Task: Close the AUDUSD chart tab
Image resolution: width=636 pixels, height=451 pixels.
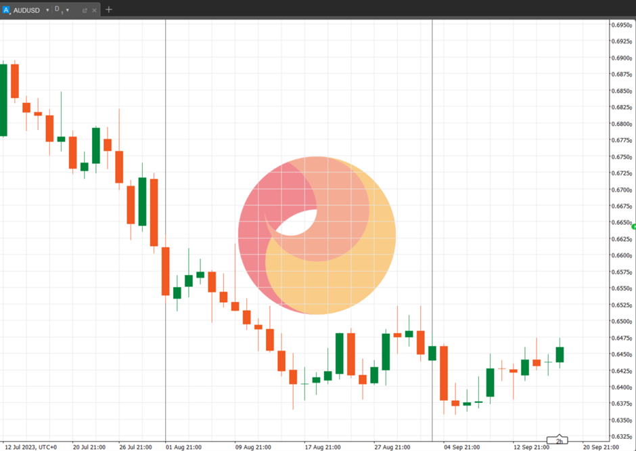Action: pos(94,11)
